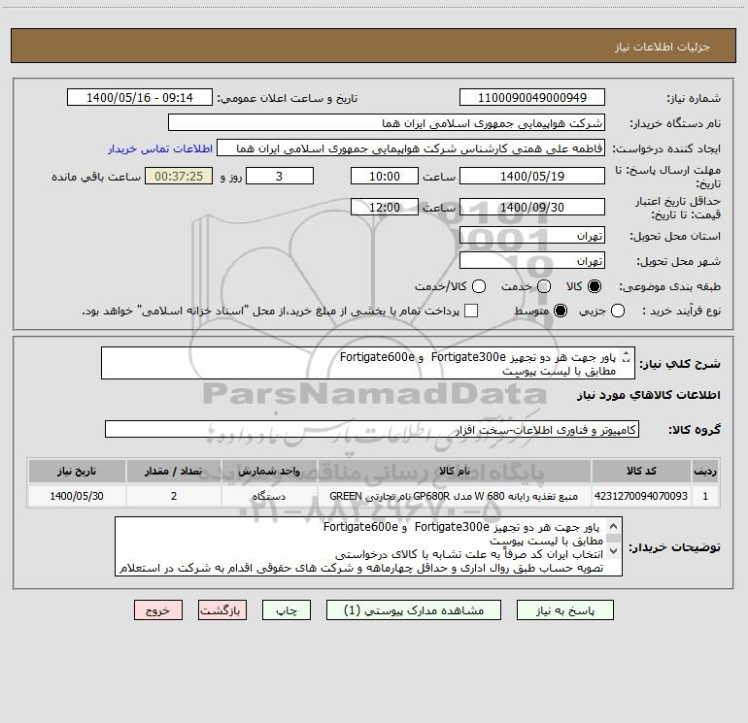
Task: Click the بازگشت back button
Action: pyautogui.click(x=222, y=610)
